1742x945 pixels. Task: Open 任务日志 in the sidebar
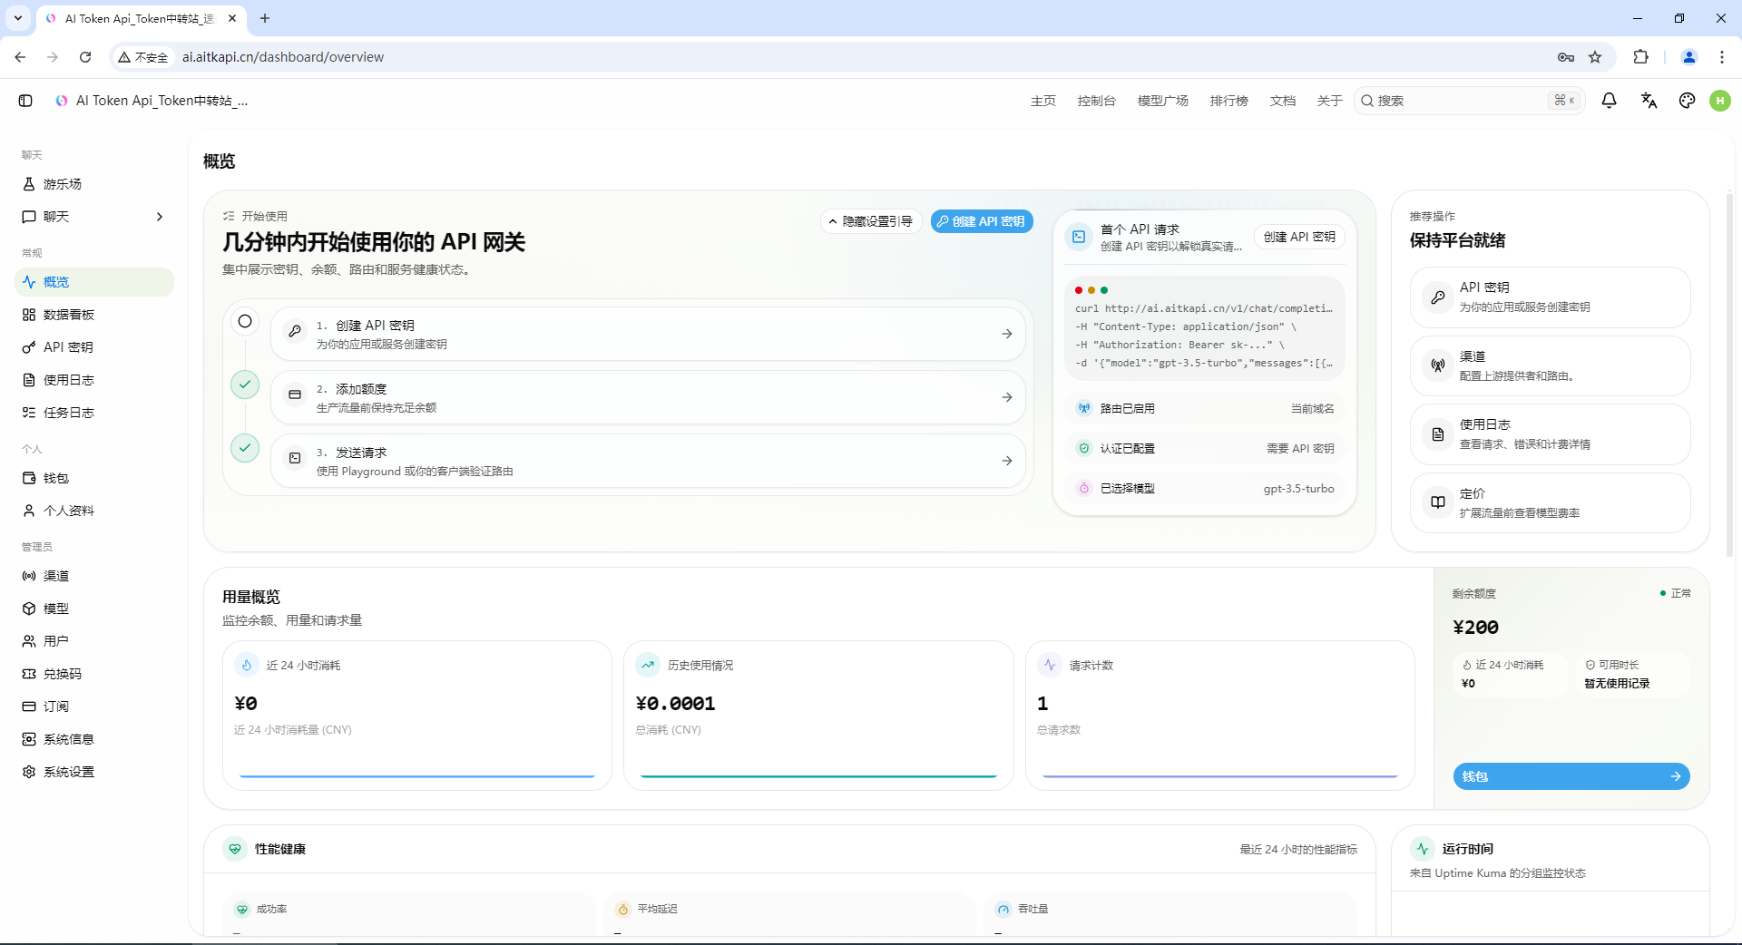94,413
